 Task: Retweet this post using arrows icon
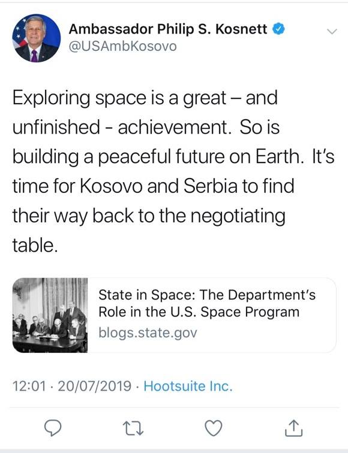click(133, 428)
